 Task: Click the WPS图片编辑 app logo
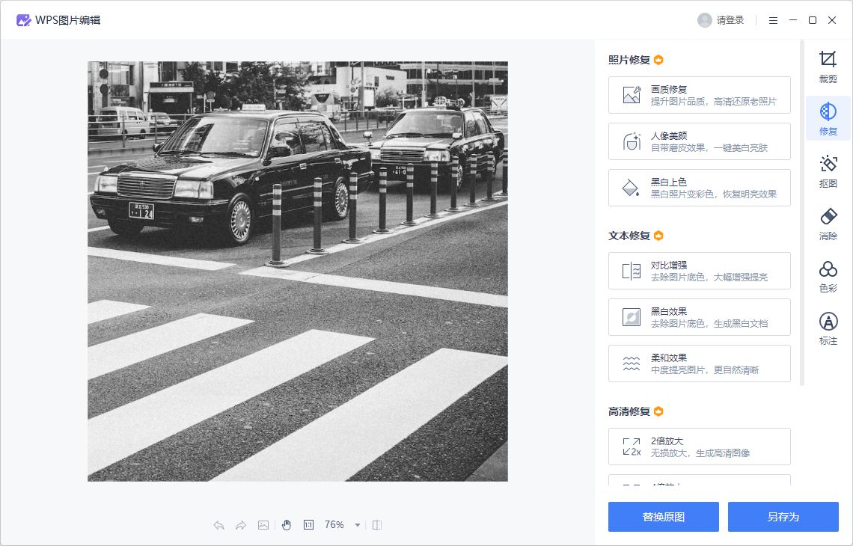click(x=23, y=20)
